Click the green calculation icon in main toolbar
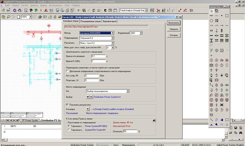 point(36,11)
